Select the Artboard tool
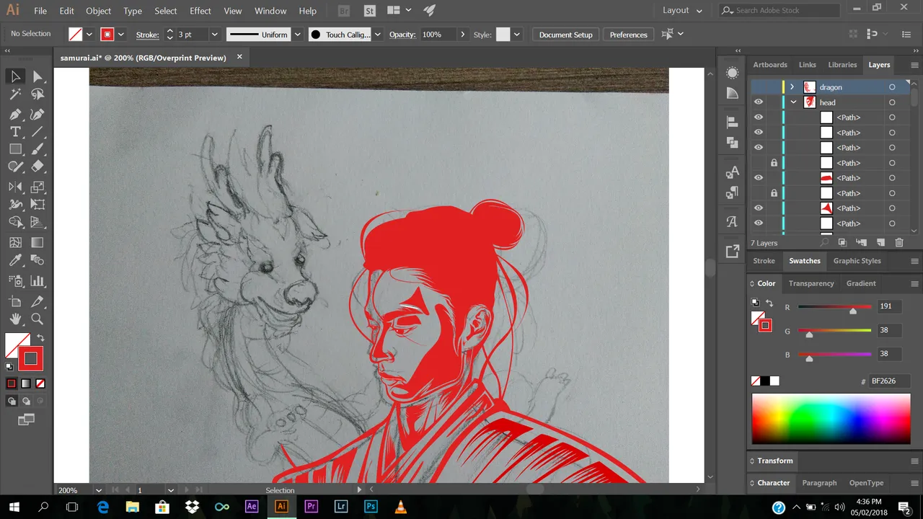 click(x=15, y=301)
